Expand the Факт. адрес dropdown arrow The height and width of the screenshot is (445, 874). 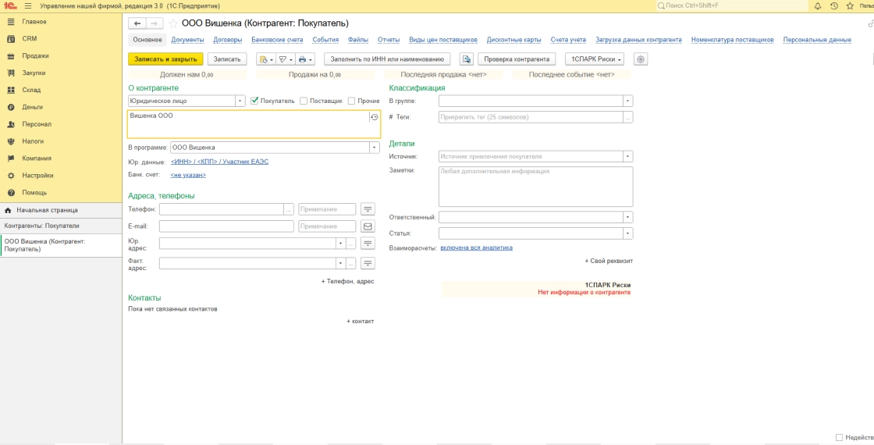click(x=340, y=263)
